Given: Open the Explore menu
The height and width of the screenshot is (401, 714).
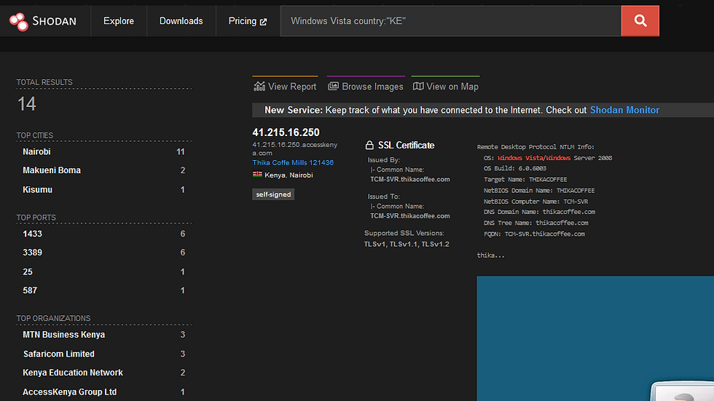Looking at the screenshot, I should click(x=118, y=21).
